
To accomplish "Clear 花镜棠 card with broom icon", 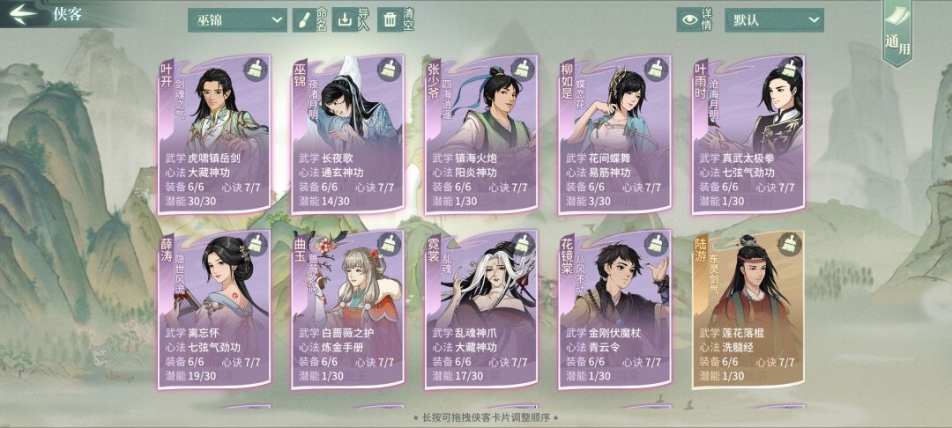I will (x=657, y=244).
